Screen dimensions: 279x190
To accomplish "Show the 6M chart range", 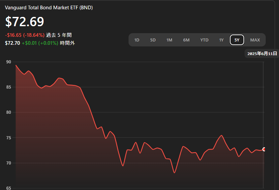I will click(x=186, y=40).
